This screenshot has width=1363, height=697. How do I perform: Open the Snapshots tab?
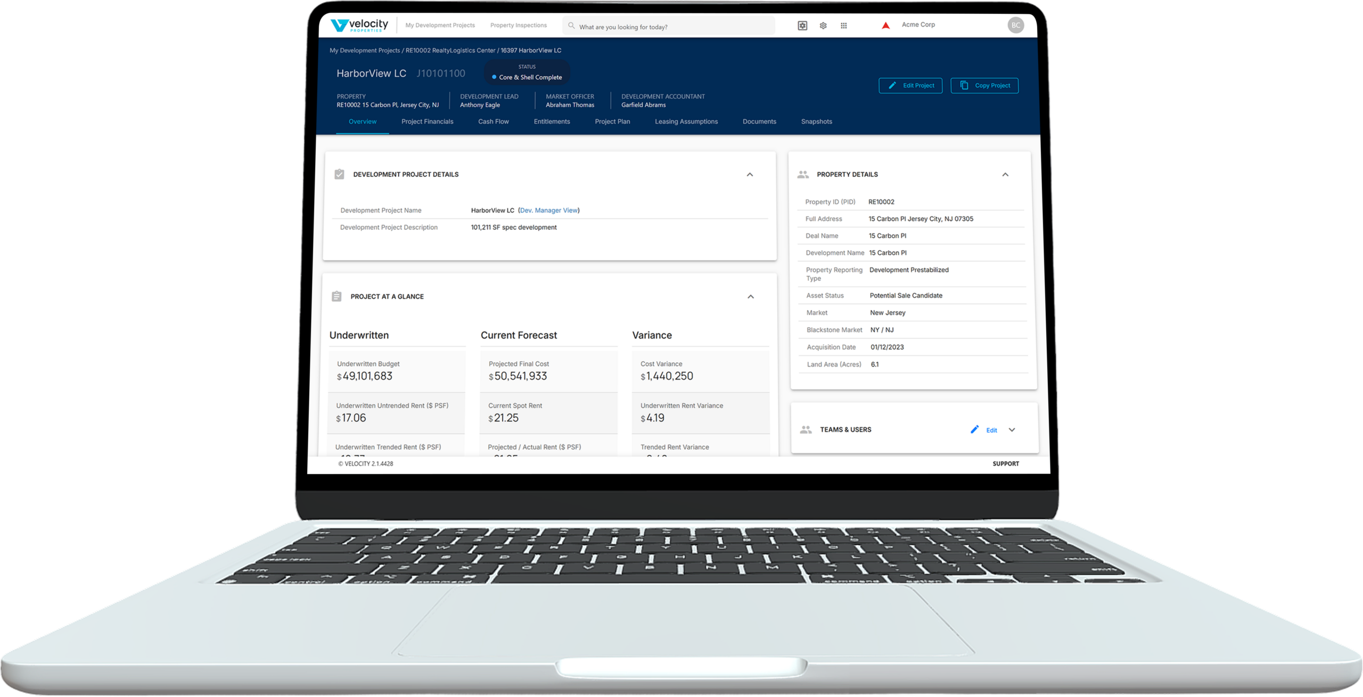coord(817,122)
